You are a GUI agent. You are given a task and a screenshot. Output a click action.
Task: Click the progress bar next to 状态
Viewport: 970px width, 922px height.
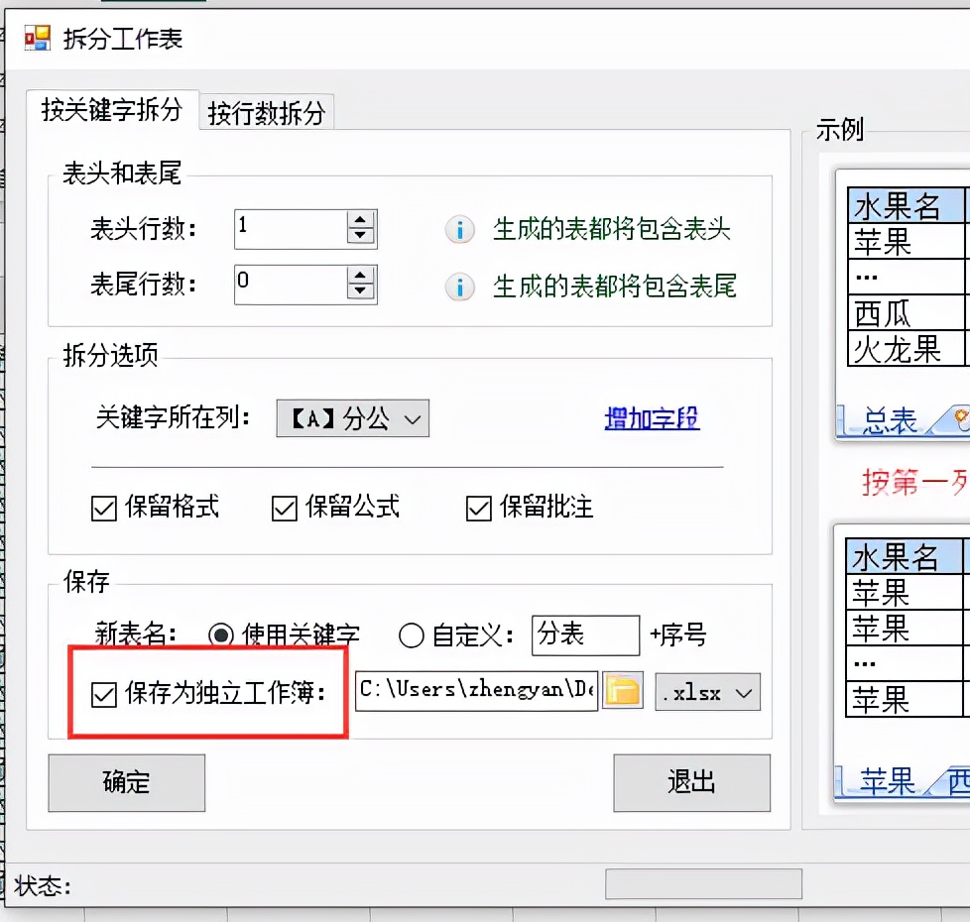coord(704,884)
